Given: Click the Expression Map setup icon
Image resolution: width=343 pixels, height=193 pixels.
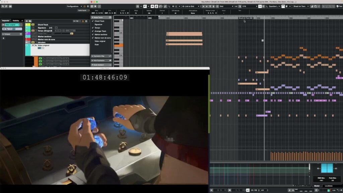Looking at the screenshot, I should 110,56.
